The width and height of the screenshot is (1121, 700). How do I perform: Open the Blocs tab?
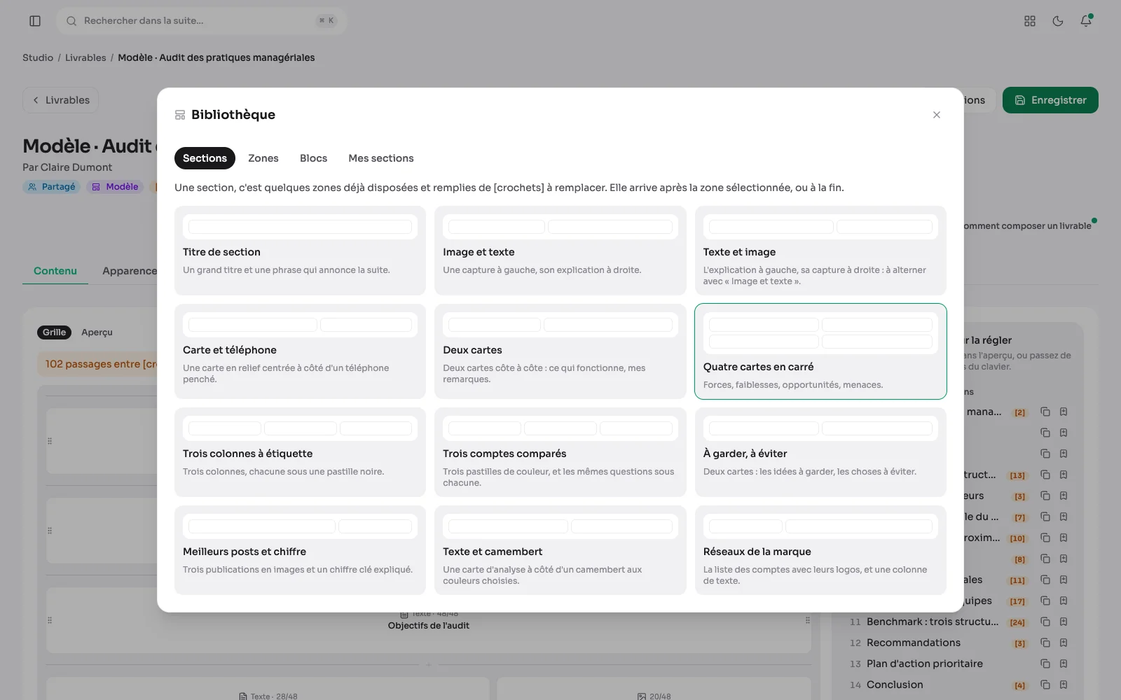(x=313, y=158)
